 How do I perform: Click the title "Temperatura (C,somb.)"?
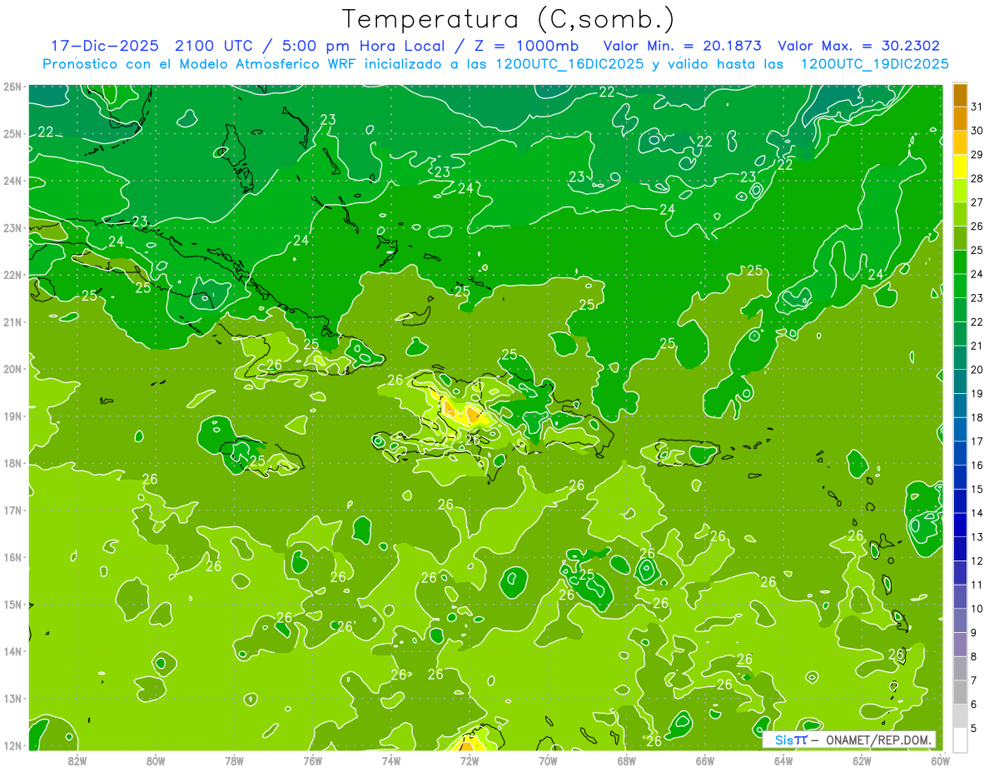(x=509, y=19)
